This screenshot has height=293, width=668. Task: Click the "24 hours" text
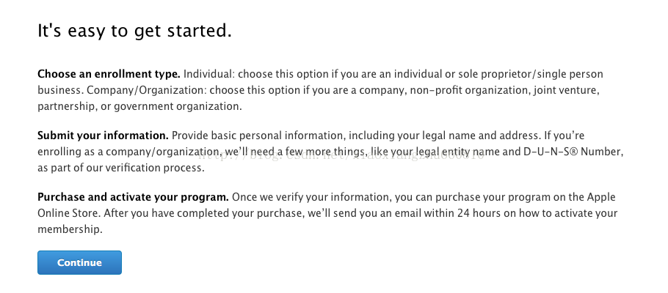(479, 213)
